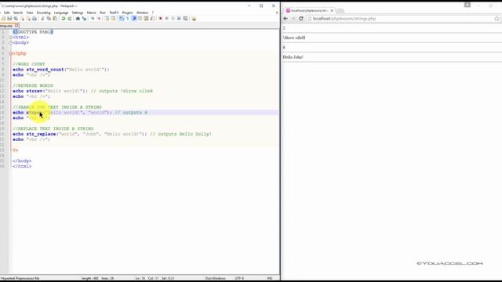Open the ? help menu
The width and height of the screenshot is (502, 282).
(153, 13)
